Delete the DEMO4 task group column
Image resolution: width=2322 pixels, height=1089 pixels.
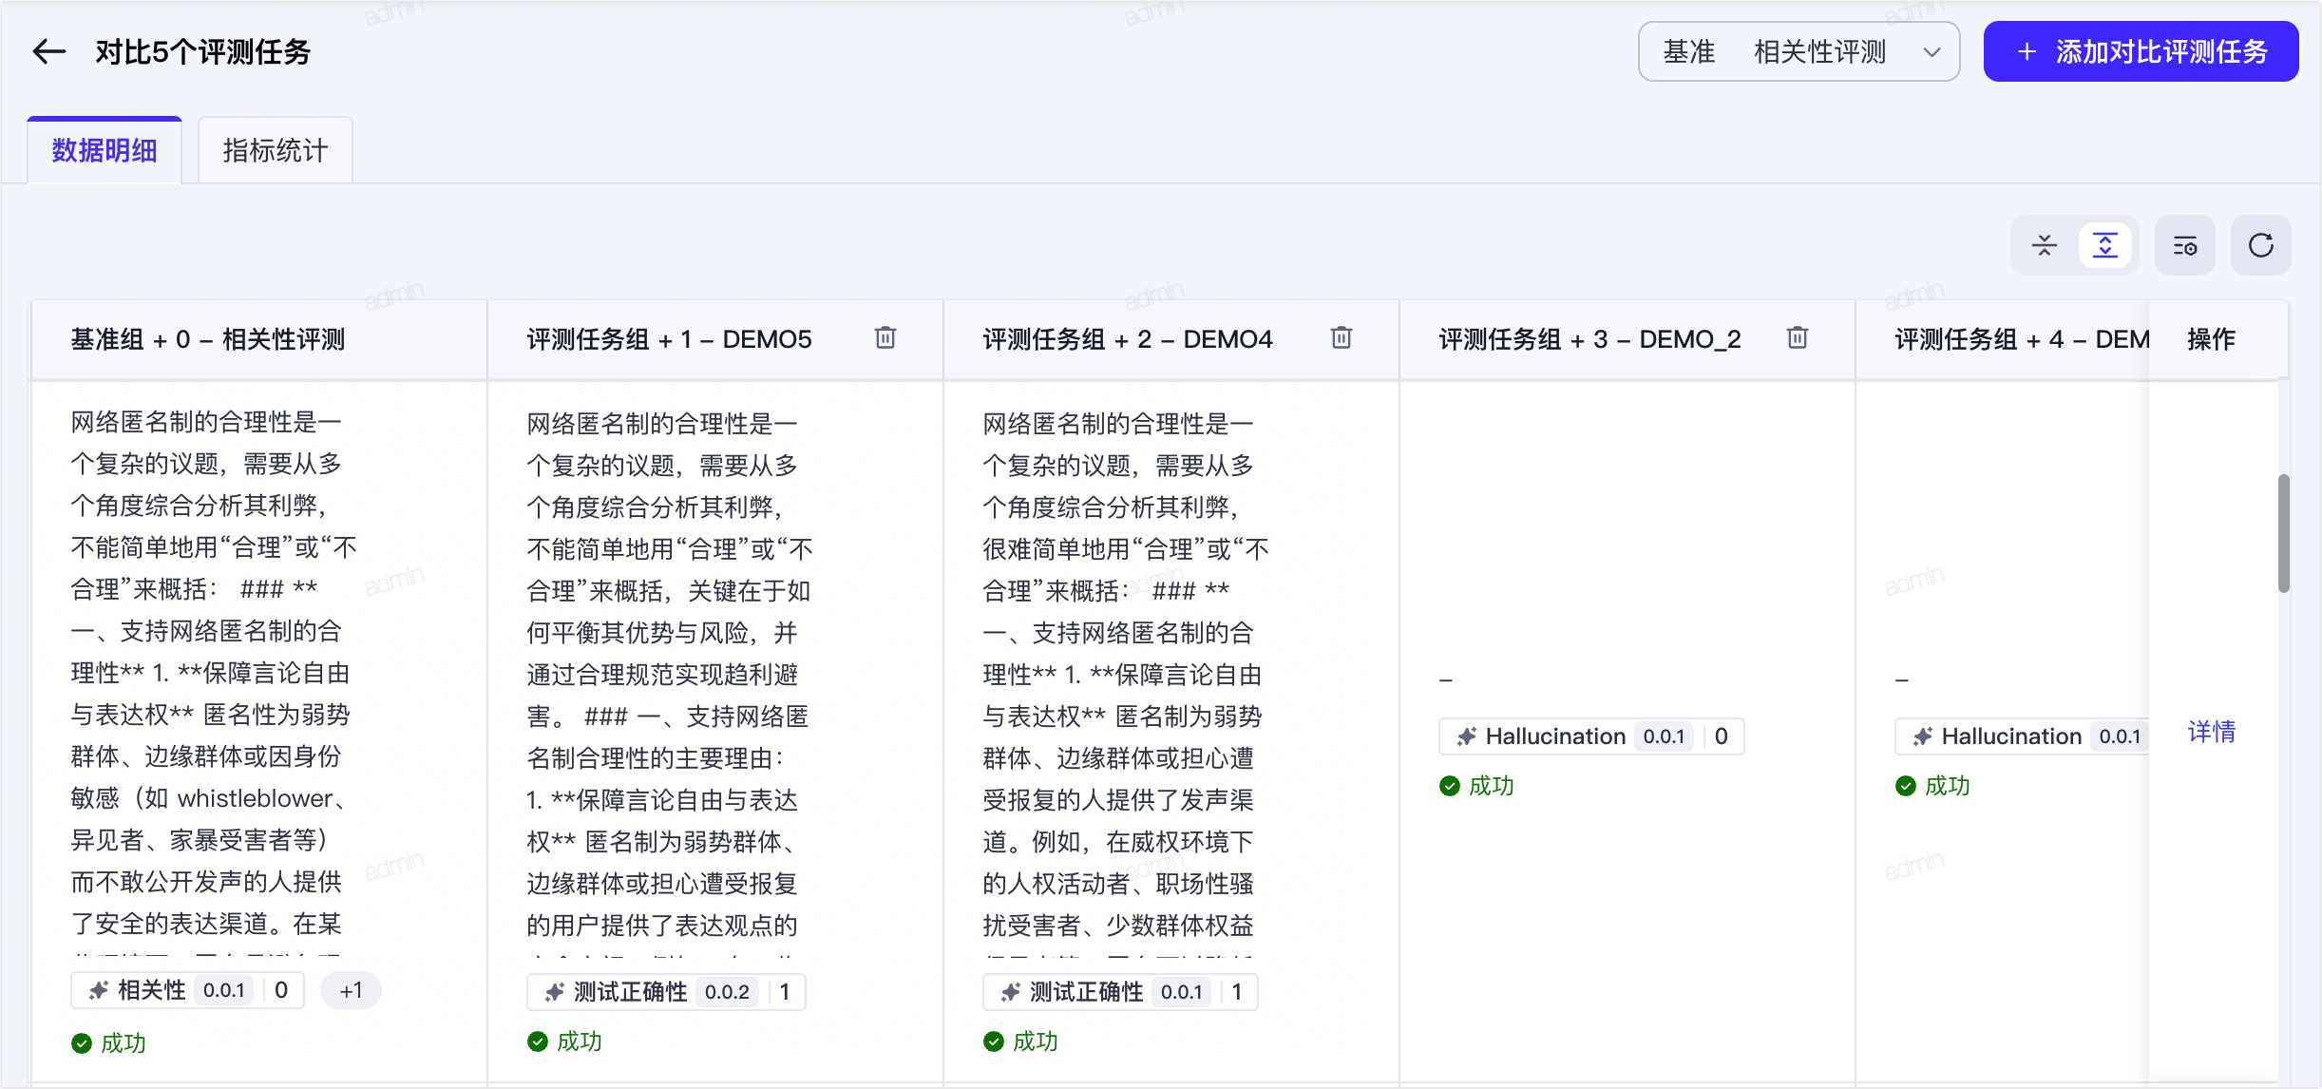[1342, 337]
